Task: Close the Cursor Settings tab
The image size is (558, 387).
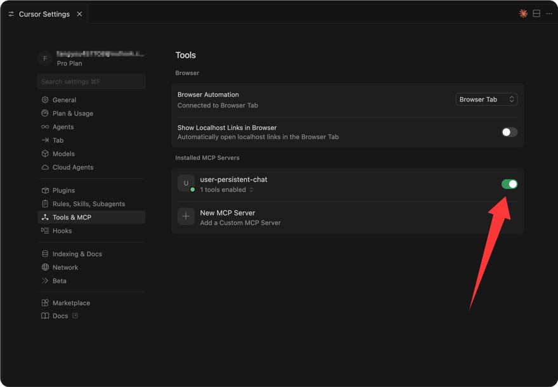Action: 79,14
